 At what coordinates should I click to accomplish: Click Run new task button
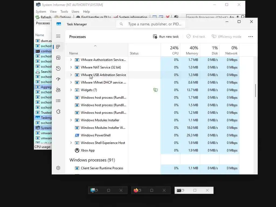(166, 37)
